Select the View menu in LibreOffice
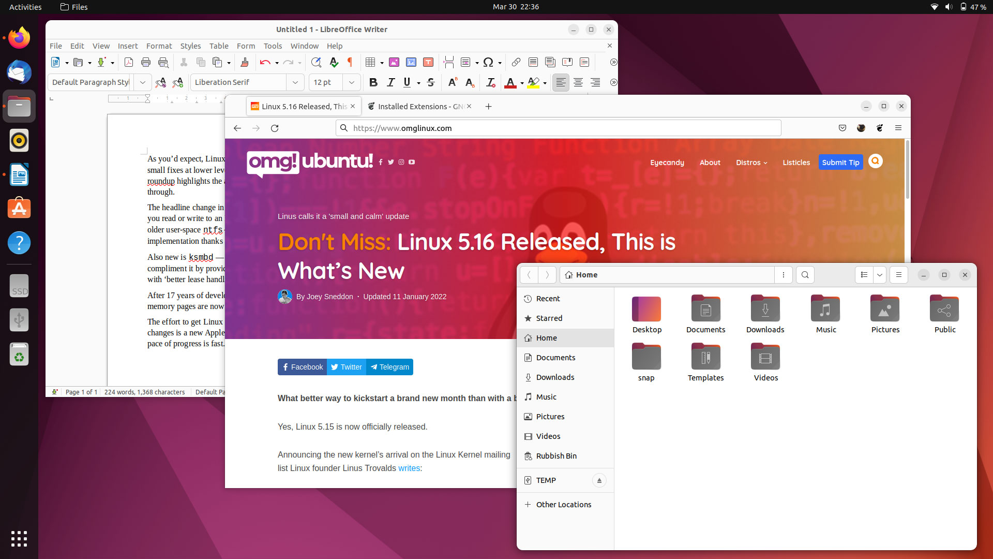The width and height of the screenshot is (993, 559). (x=101, y=46)
